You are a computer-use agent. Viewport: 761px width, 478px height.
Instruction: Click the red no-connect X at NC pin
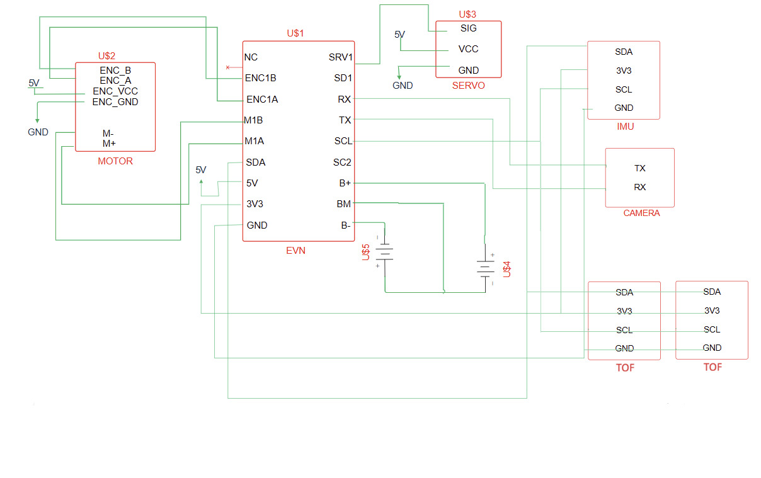pos(228,67)
